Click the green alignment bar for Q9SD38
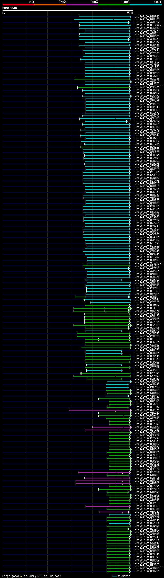 (102, 79)
